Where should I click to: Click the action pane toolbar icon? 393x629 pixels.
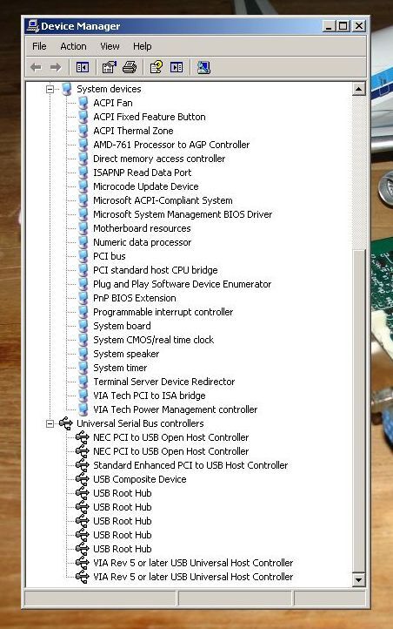coord(177,67)
